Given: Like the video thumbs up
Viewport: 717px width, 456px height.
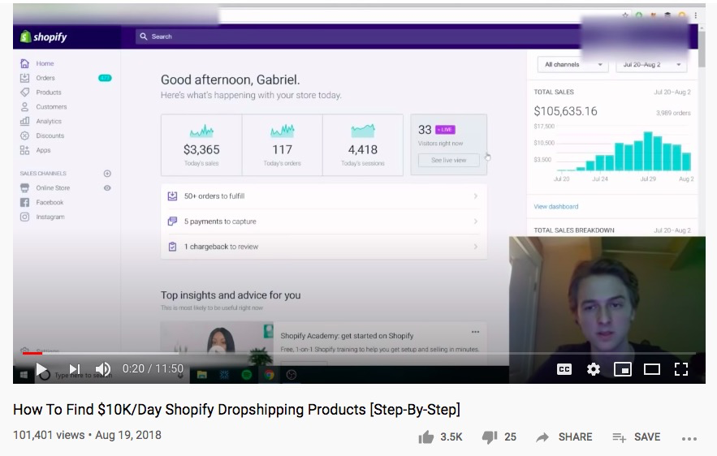Looking at the screenshot, I should [426, 437].
